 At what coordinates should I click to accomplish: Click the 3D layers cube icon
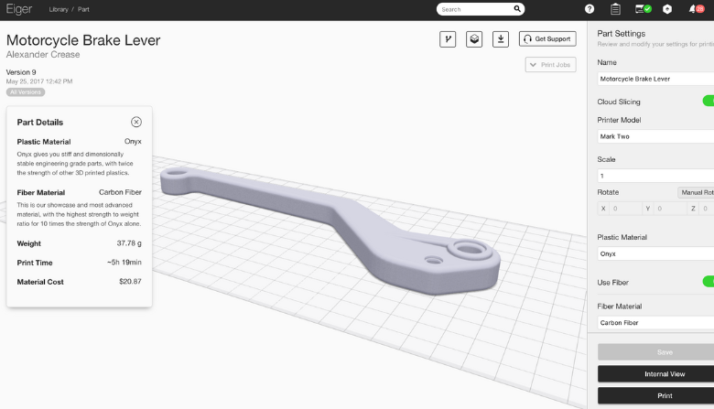pyautogui.click(x=474, y=39)
